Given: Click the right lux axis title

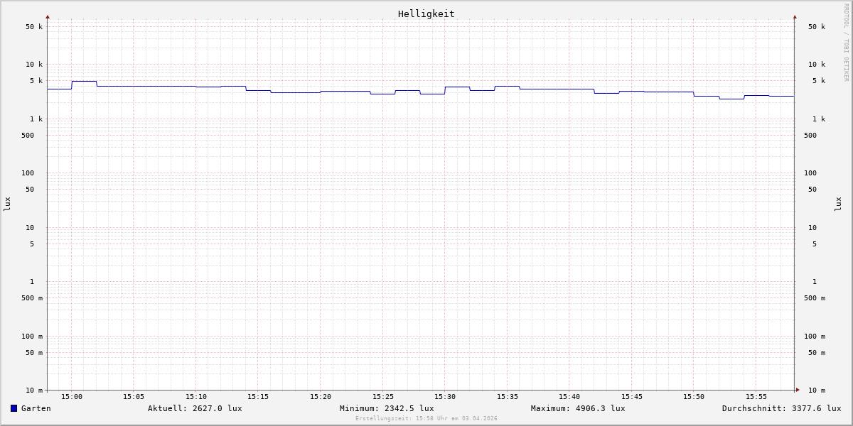Looking at the screenshot, I should point(838,204).
